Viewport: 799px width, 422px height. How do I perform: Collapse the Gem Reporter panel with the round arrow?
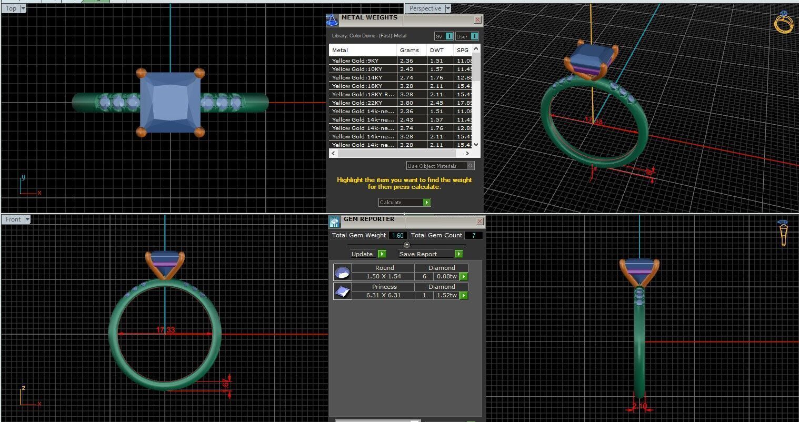pos(406,245)
